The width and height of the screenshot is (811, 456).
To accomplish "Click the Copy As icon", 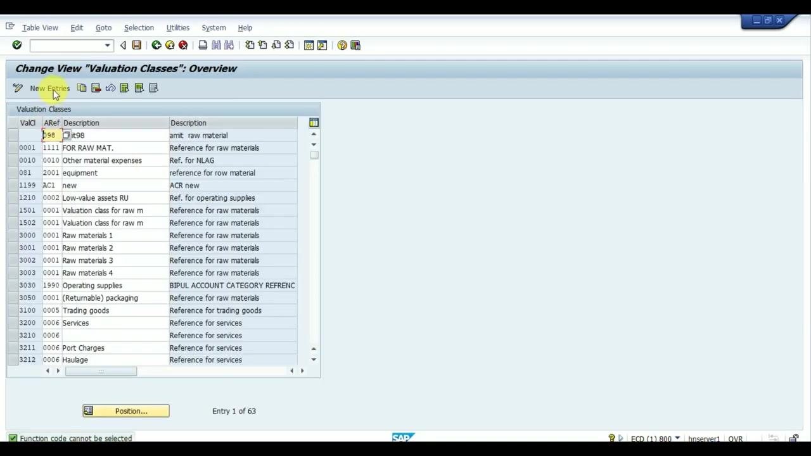I will click(82, 88).
